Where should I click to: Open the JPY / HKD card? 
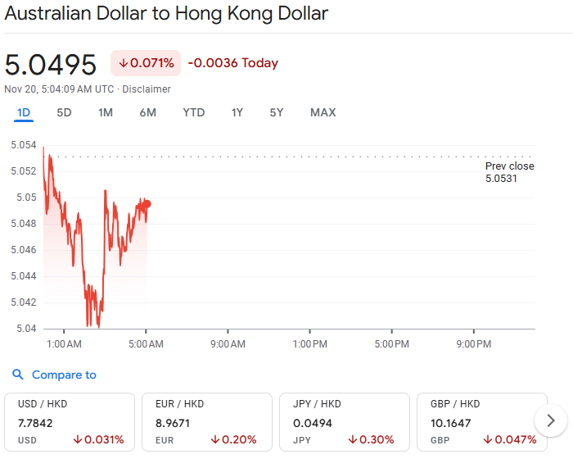click(345, 422)
